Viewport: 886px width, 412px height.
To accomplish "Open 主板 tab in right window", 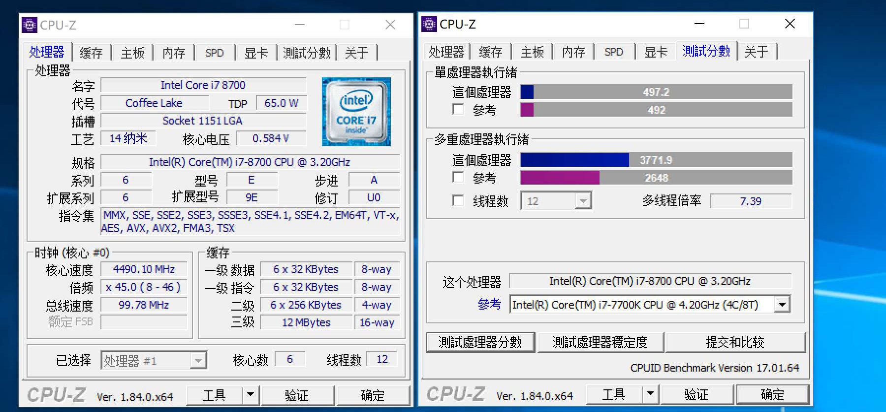I will pyautogui.click(x=532, y=52).
